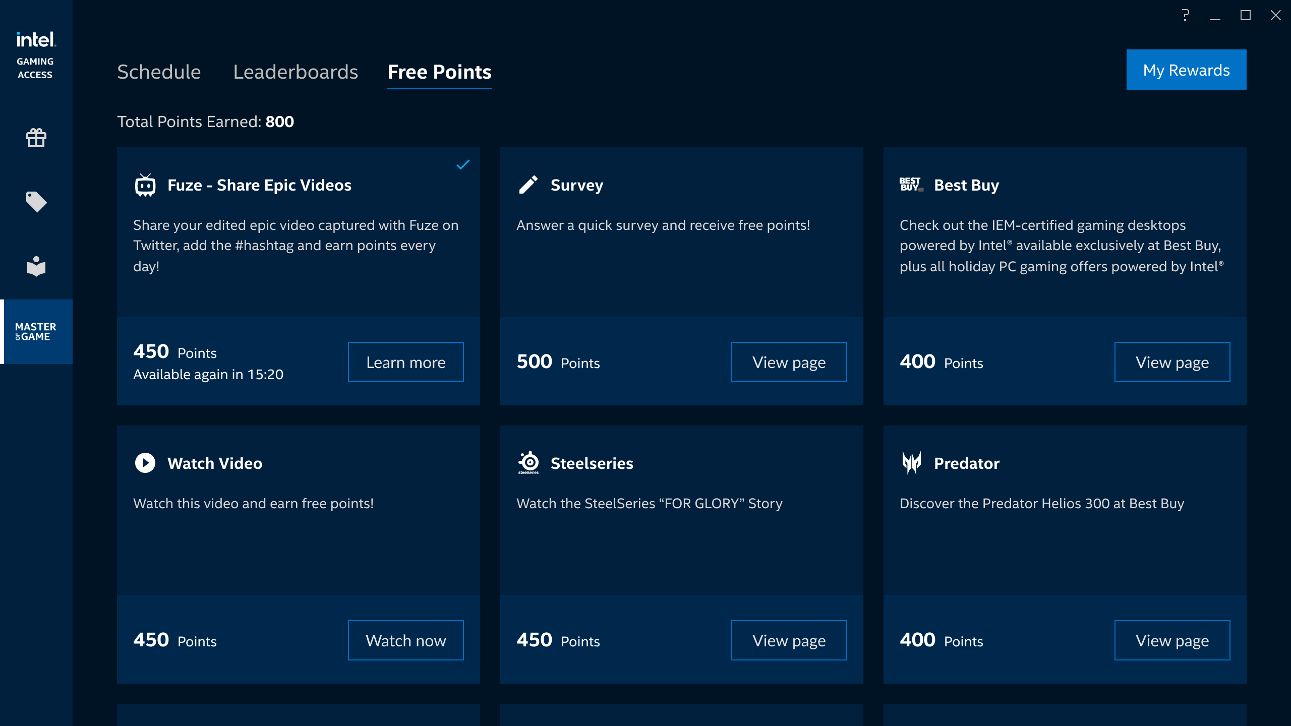Click Watch now on Watch Video card

click(405, 640)
